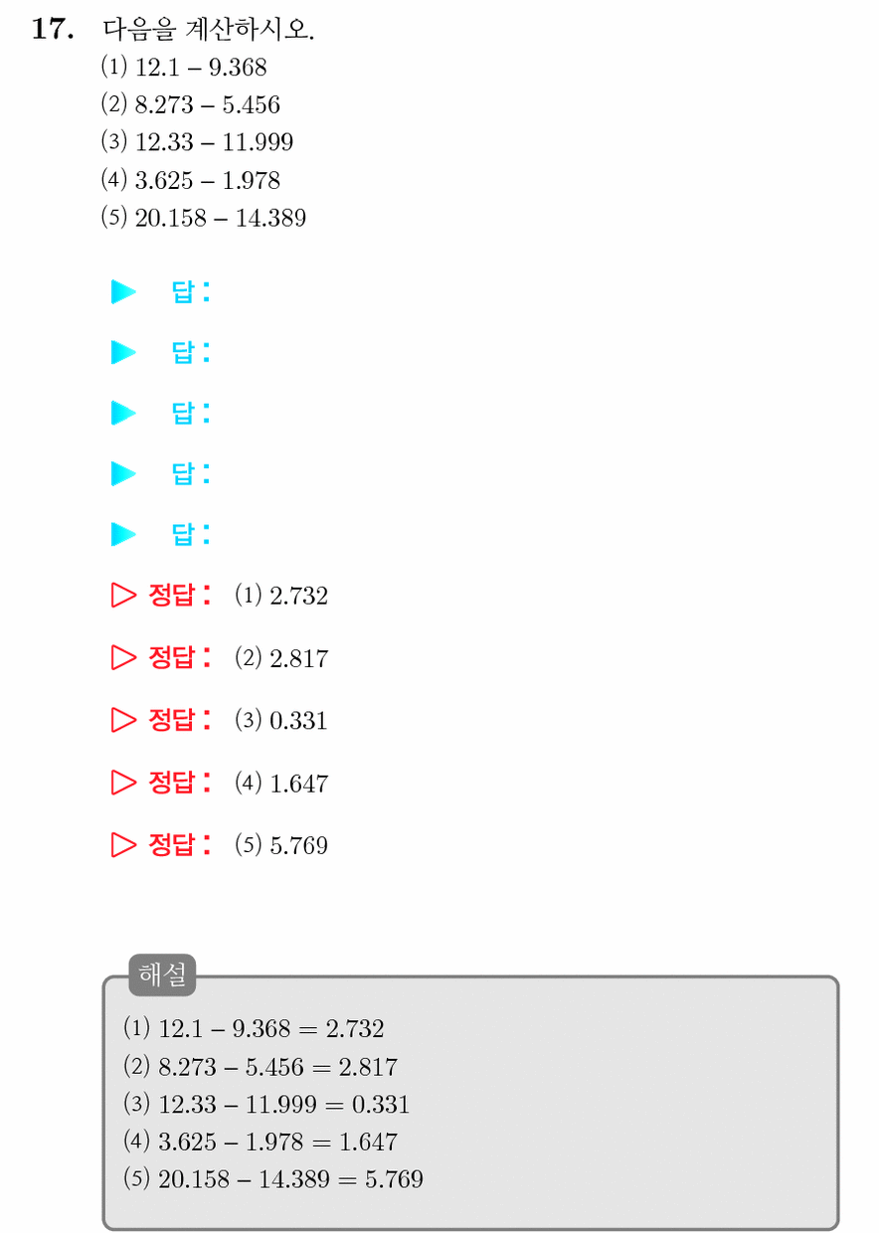This screenshot has width=879, height=1233.
Task: Select sub-problem (5) 20.158 – 14.389
Action: tap(204, 218)
